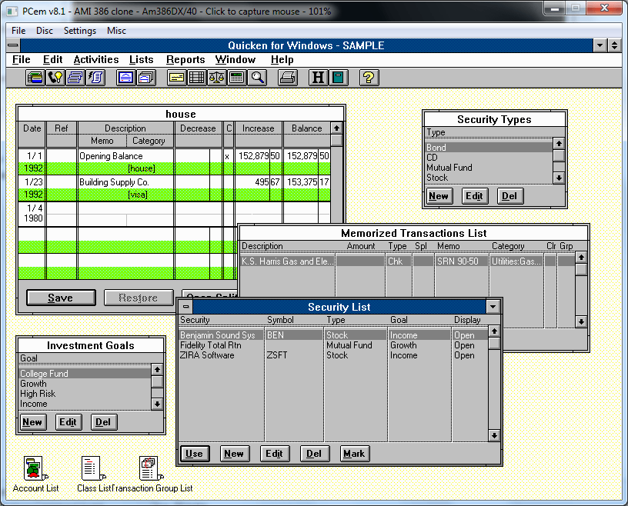Screen dimensions: 628x506
Task: Click the yellow question mark help icon
Action: pos(369,77)
